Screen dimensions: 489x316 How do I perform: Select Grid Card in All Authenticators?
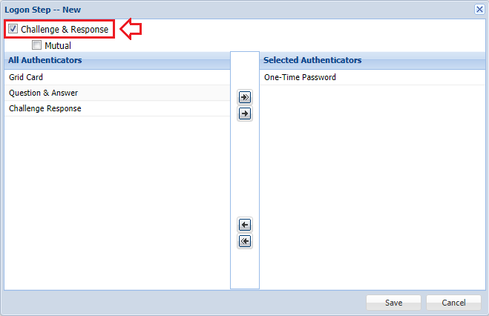click(26, 77)
